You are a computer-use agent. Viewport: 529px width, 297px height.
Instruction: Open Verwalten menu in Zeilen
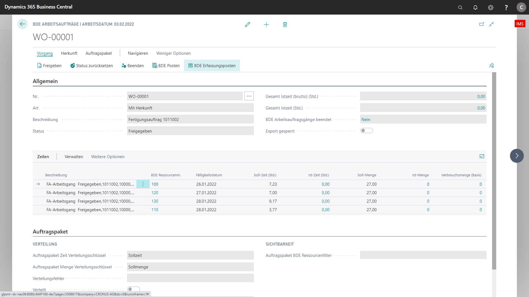point(74,156)
